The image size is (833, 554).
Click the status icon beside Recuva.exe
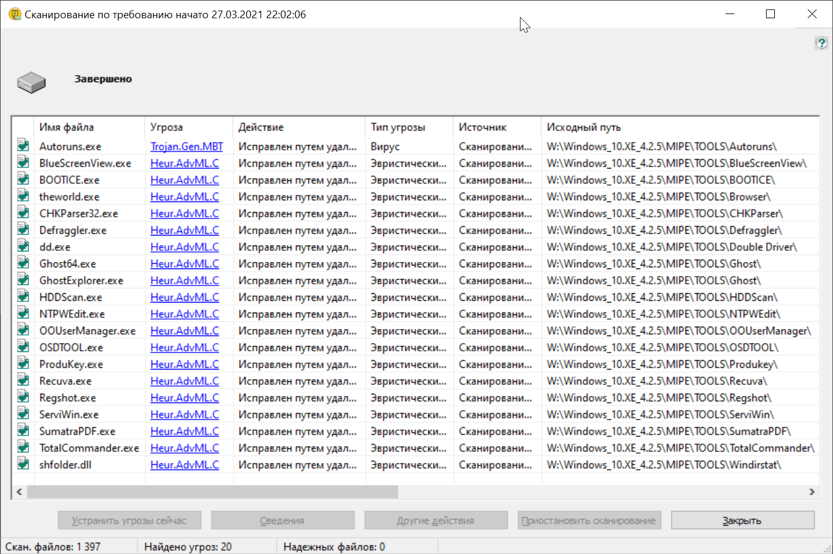tap(23, 379)
